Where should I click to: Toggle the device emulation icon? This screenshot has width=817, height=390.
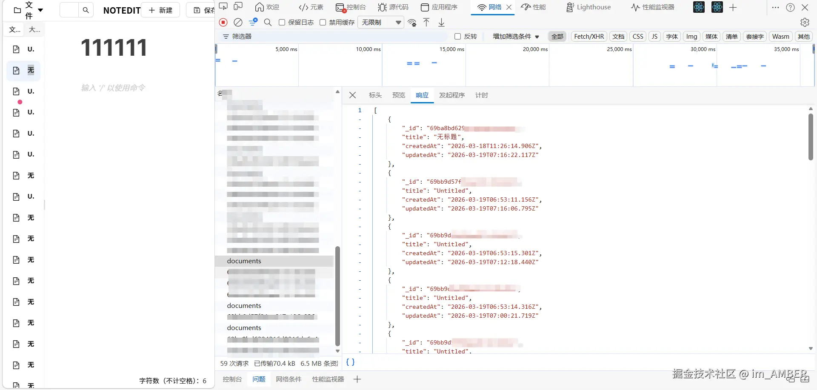click(x=238, y=7)
